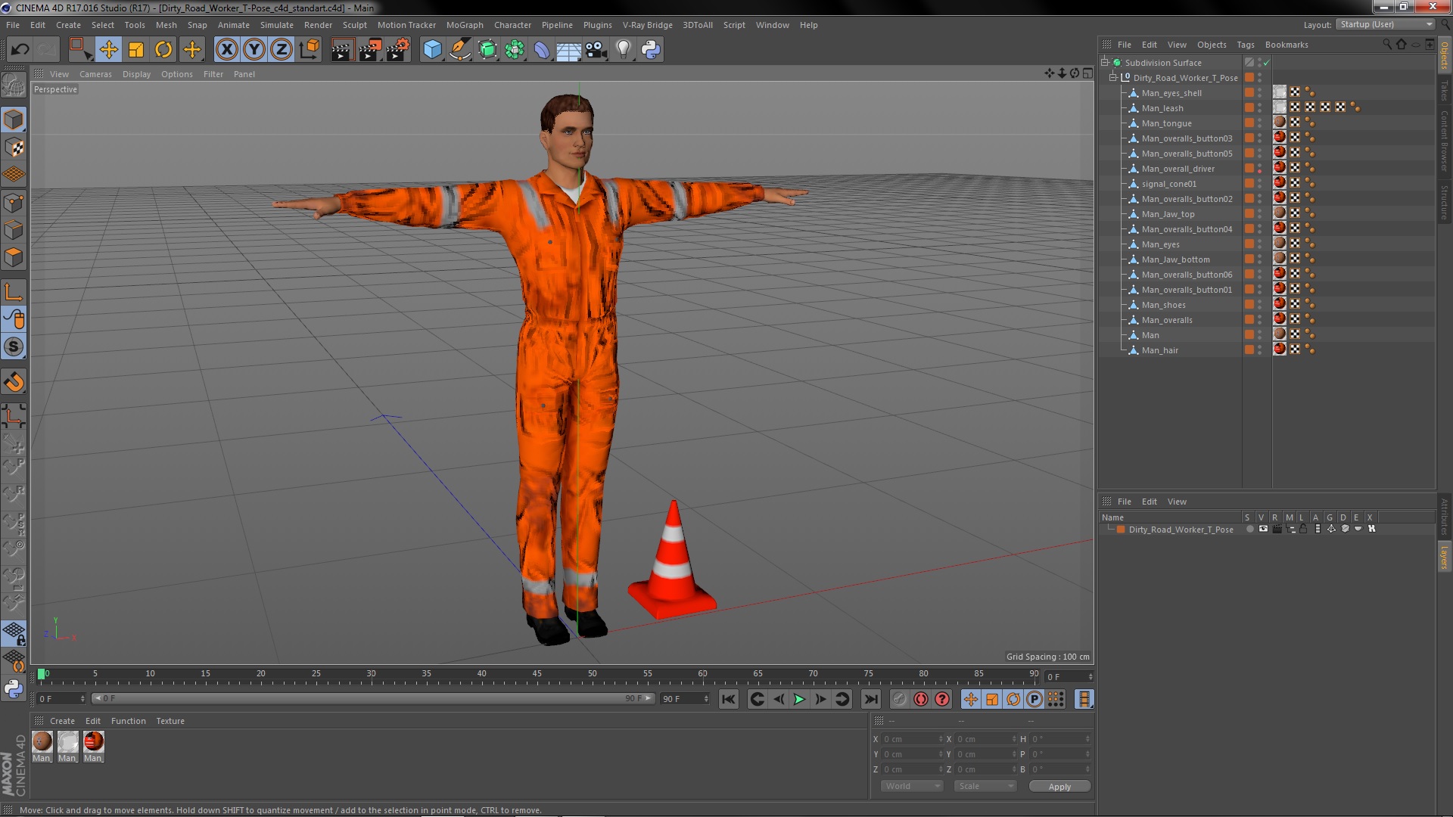Go to start of animation
This screenshot has height=817, width=1453.
click(728, 699)
